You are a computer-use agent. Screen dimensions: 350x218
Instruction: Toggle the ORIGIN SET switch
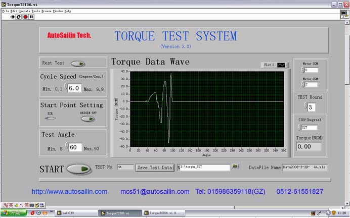coord(88,119)
